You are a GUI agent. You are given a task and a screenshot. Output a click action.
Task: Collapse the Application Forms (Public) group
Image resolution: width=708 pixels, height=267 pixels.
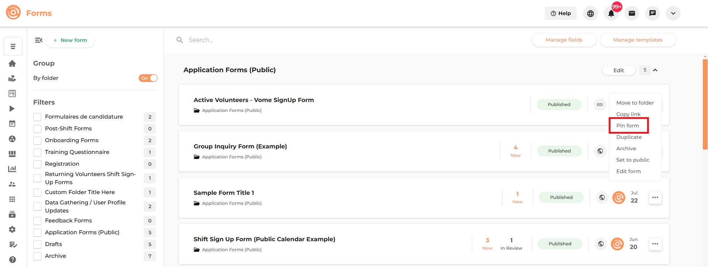[655, 70]
